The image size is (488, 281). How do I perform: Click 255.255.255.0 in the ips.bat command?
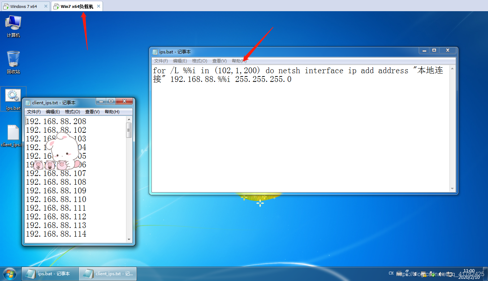(x=263, y=79)
